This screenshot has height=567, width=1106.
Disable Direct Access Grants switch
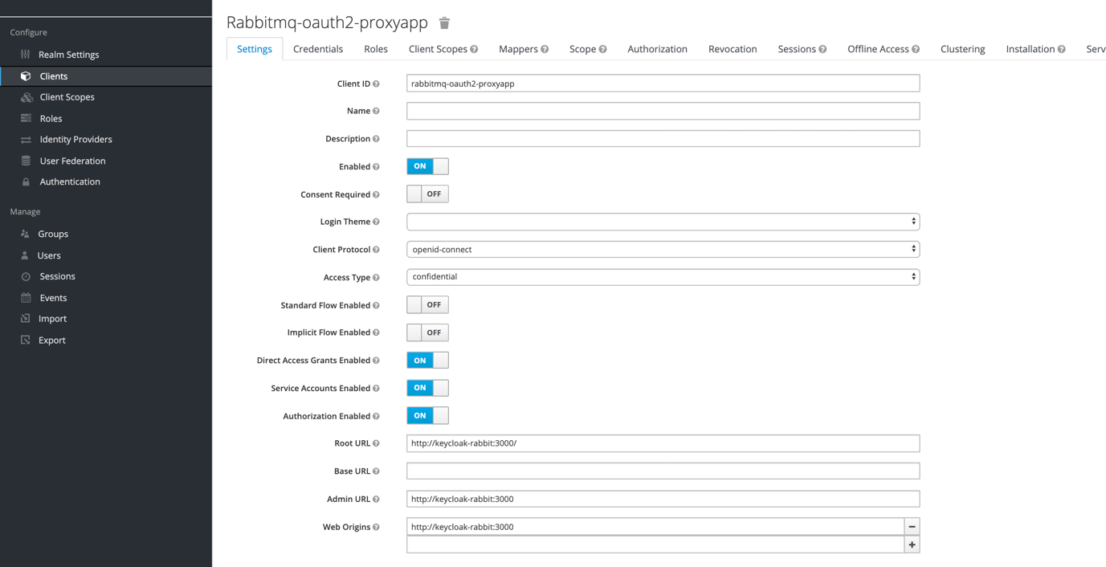click(x=427, y=360)
